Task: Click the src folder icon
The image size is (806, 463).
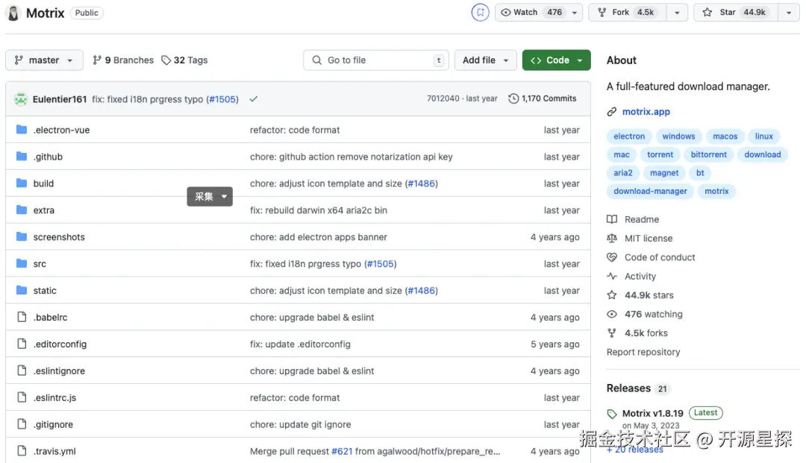Action: tap(22, 263)
